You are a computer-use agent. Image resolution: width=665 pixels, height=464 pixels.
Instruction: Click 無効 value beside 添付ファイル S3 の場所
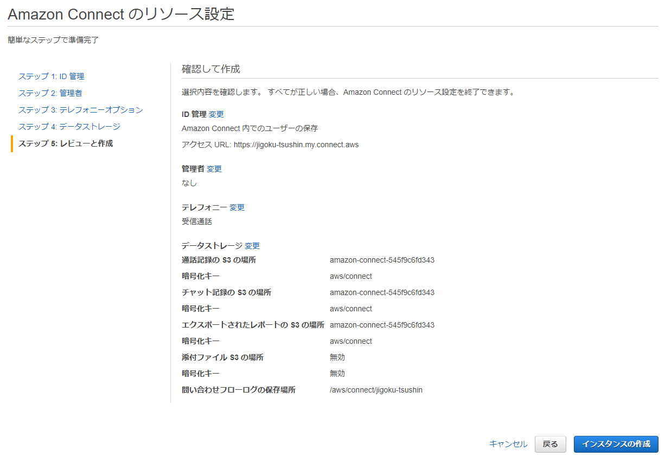[x=337, y=357]
